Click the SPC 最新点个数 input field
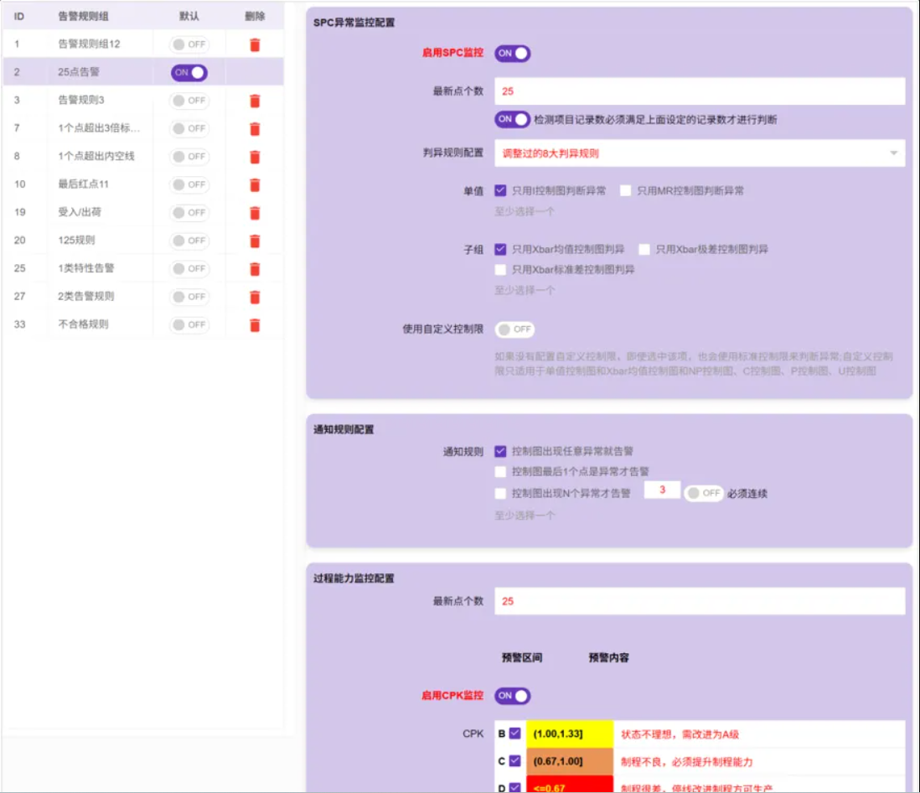Viewport: 920px width, 793px height. 699,91
